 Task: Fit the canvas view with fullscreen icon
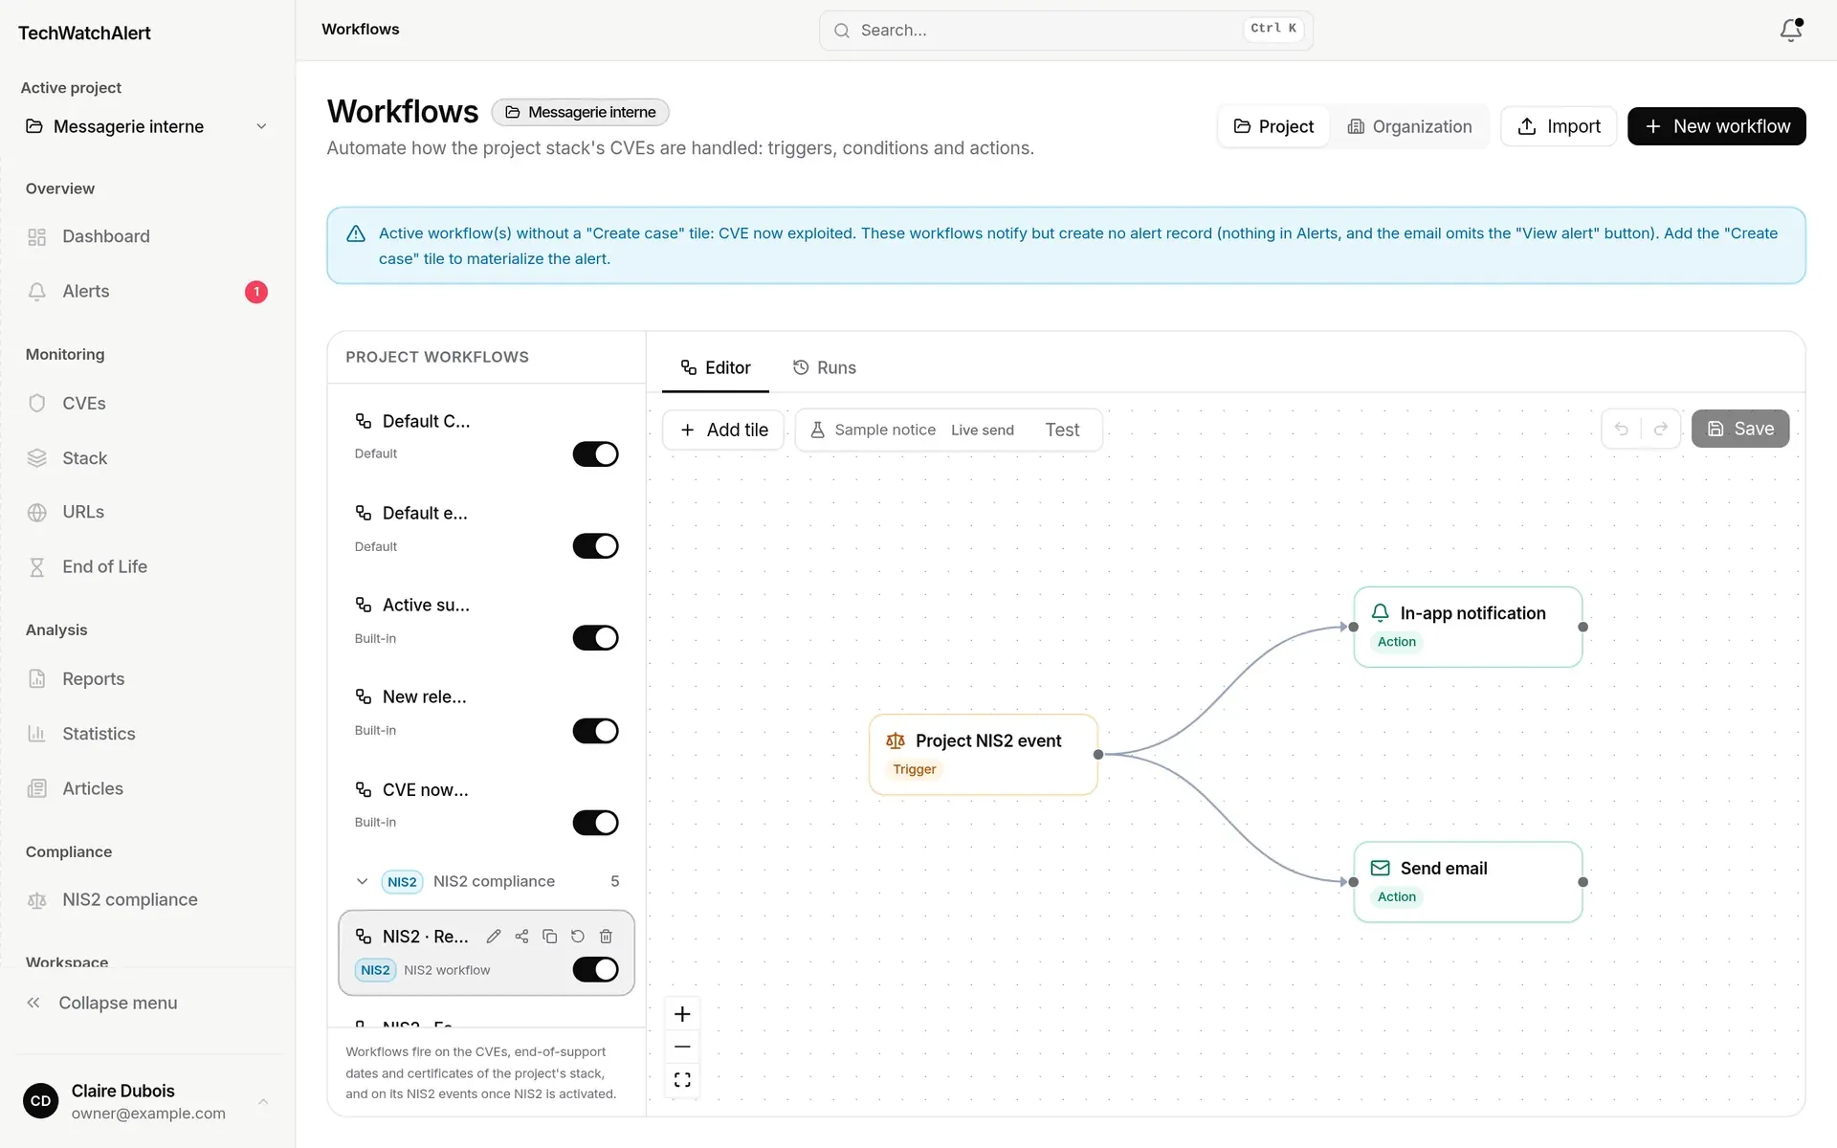click(x=682, y=1080)
